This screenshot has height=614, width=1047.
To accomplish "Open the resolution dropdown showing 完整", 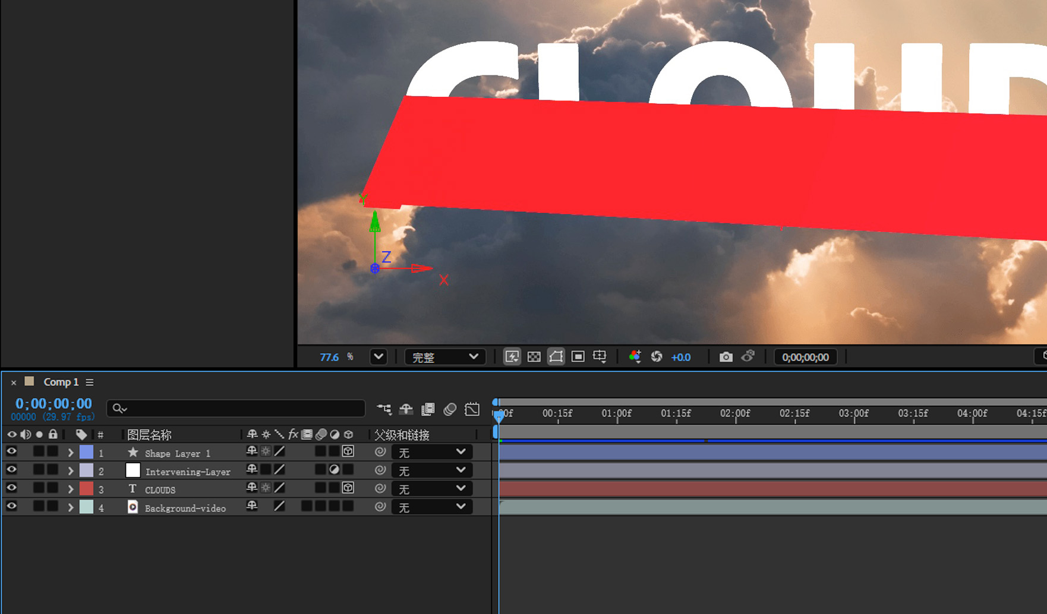I will (x=444, y=357).
